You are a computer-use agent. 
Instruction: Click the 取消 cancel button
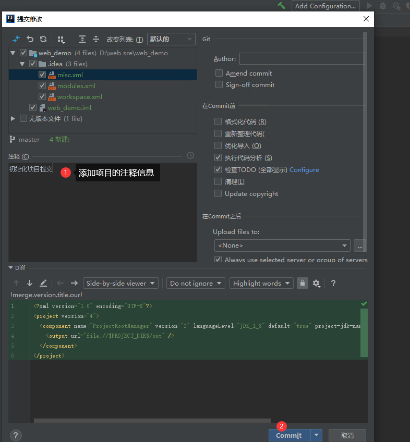347,435
